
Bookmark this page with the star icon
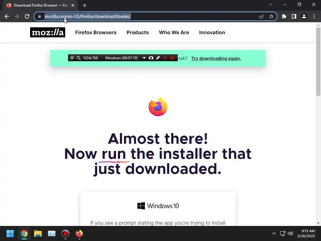[271, 16]
